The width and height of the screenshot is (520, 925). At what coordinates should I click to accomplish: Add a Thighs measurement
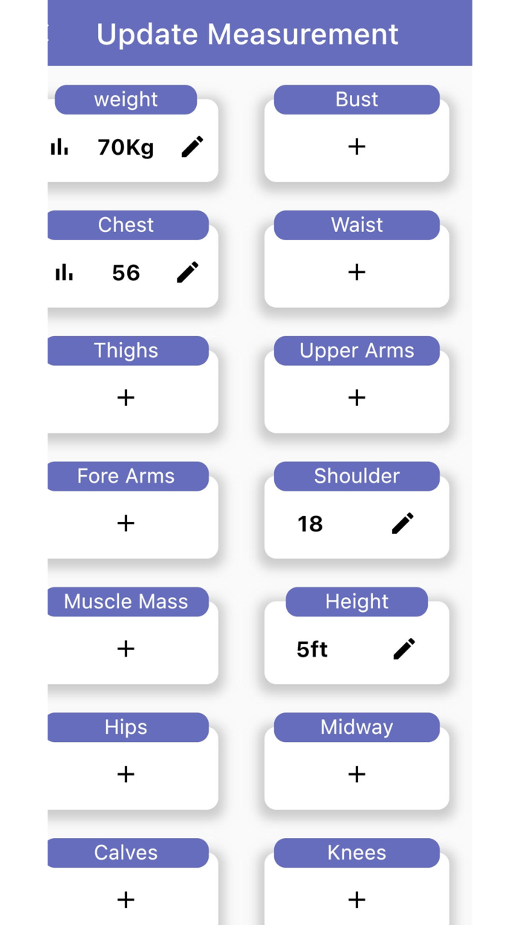coord(126,398)
